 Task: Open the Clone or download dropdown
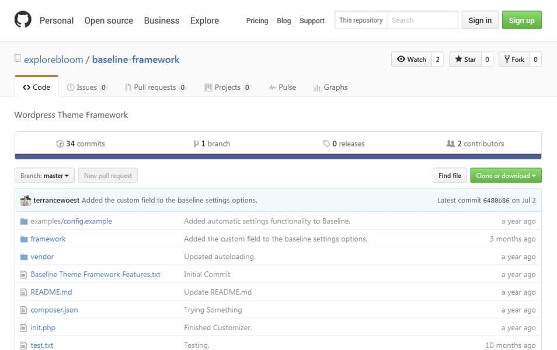(x=506, y=175)
